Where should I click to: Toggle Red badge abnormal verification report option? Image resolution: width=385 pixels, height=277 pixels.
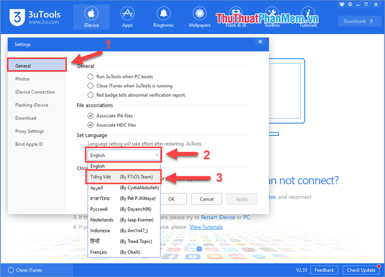[90, 95]
